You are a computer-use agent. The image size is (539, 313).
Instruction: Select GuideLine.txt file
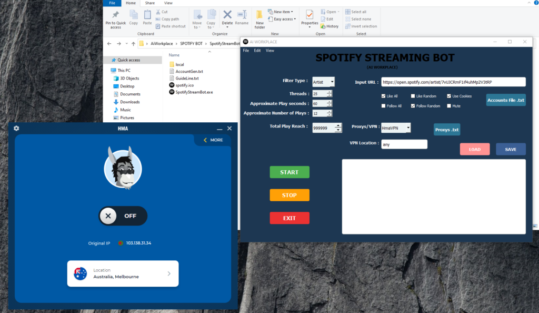[184, 78]
